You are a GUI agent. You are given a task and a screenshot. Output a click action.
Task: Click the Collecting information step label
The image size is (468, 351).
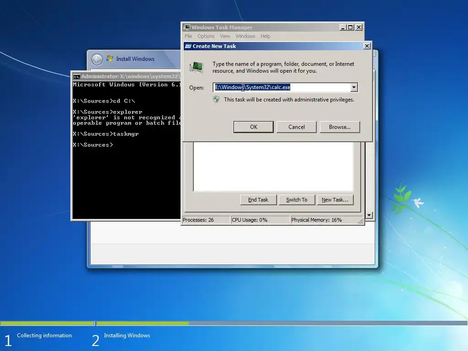[44, 335]
